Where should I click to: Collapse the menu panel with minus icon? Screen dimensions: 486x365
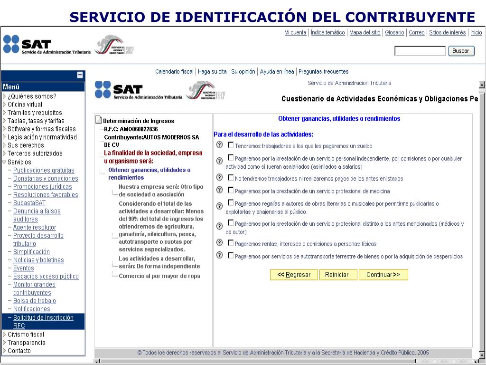[80, 75]
